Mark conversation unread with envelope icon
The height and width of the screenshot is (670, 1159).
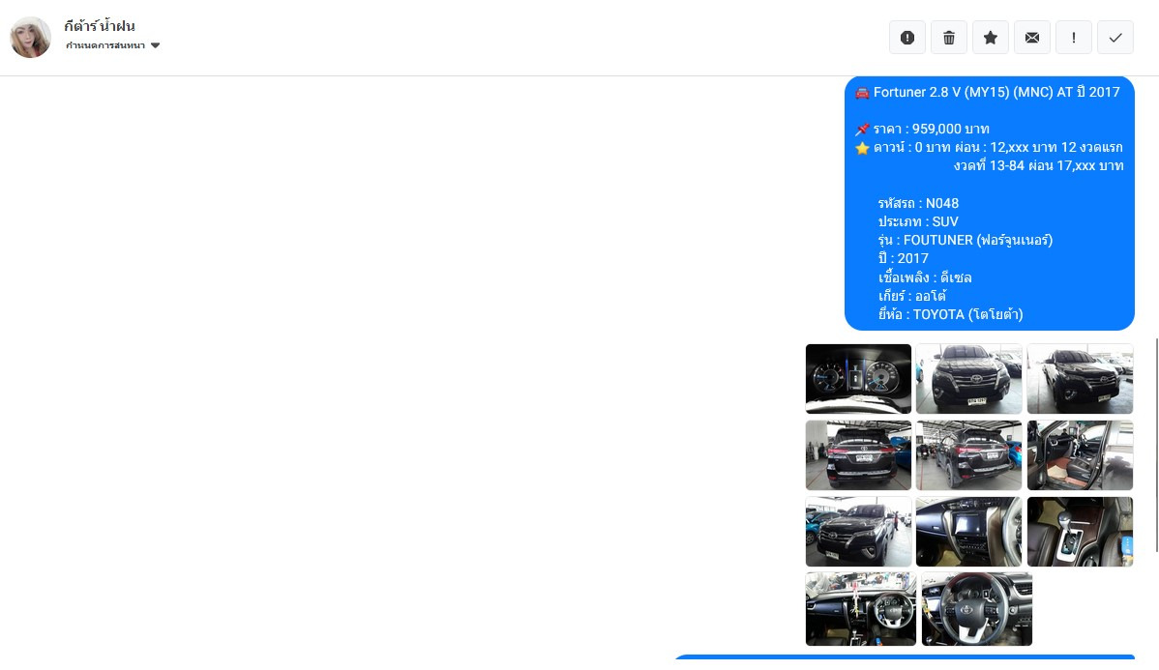tap(1031, 38)
